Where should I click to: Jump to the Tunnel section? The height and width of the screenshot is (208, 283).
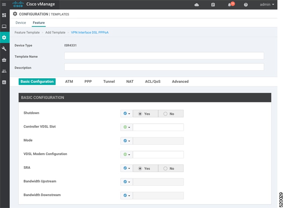pyautogui.click(x=109, y=81)
